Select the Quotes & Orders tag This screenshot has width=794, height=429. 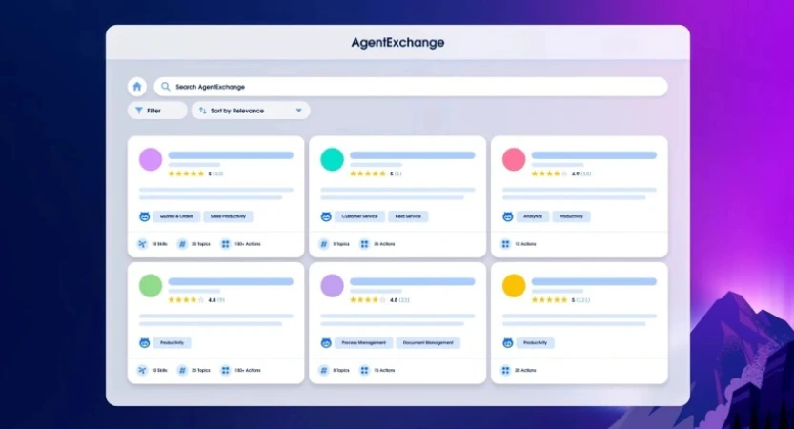[x=176, y=216]
